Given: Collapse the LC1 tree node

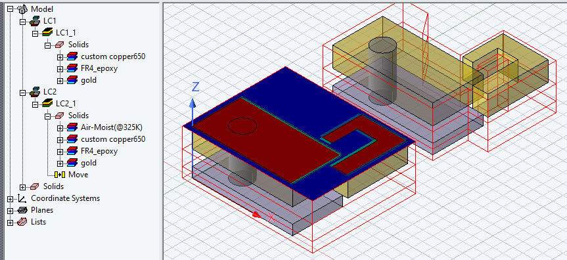Looking at the screenshot, I should (23, 22).
